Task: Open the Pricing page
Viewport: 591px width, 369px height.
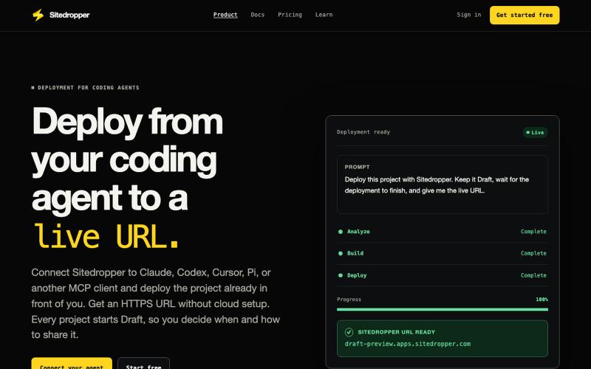Action: pos(290,15)
